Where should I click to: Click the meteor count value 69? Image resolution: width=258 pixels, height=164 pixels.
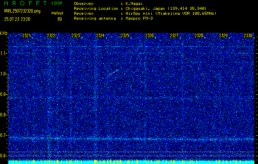59,19
